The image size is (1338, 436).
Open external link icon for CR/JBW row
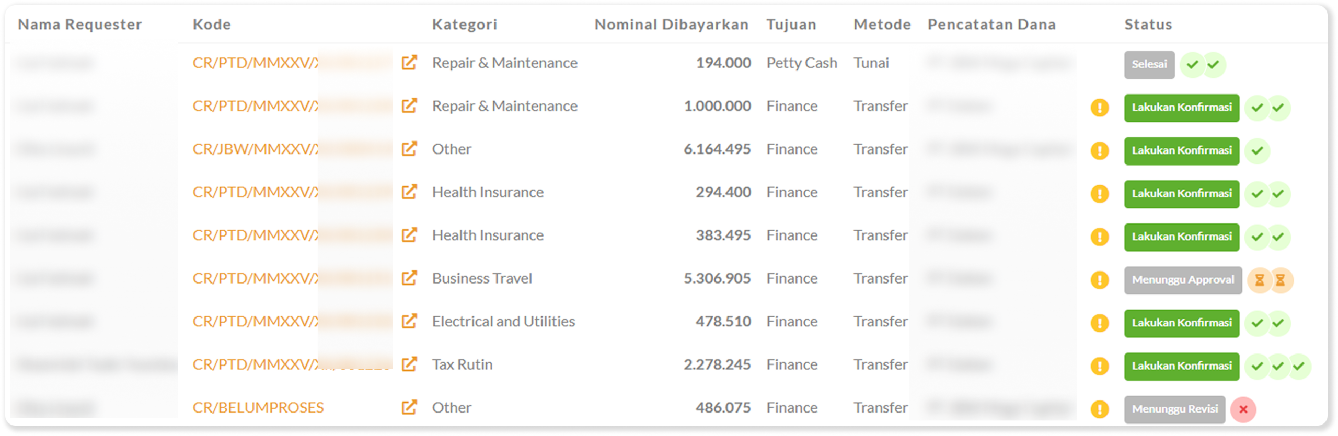tap(409, 149)
